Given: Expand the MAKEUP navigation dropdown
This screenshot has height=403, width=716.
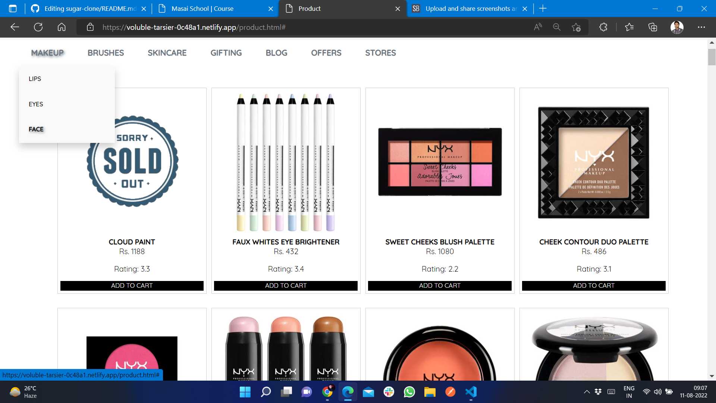Looking at the screenshot, I should (47, 53).
